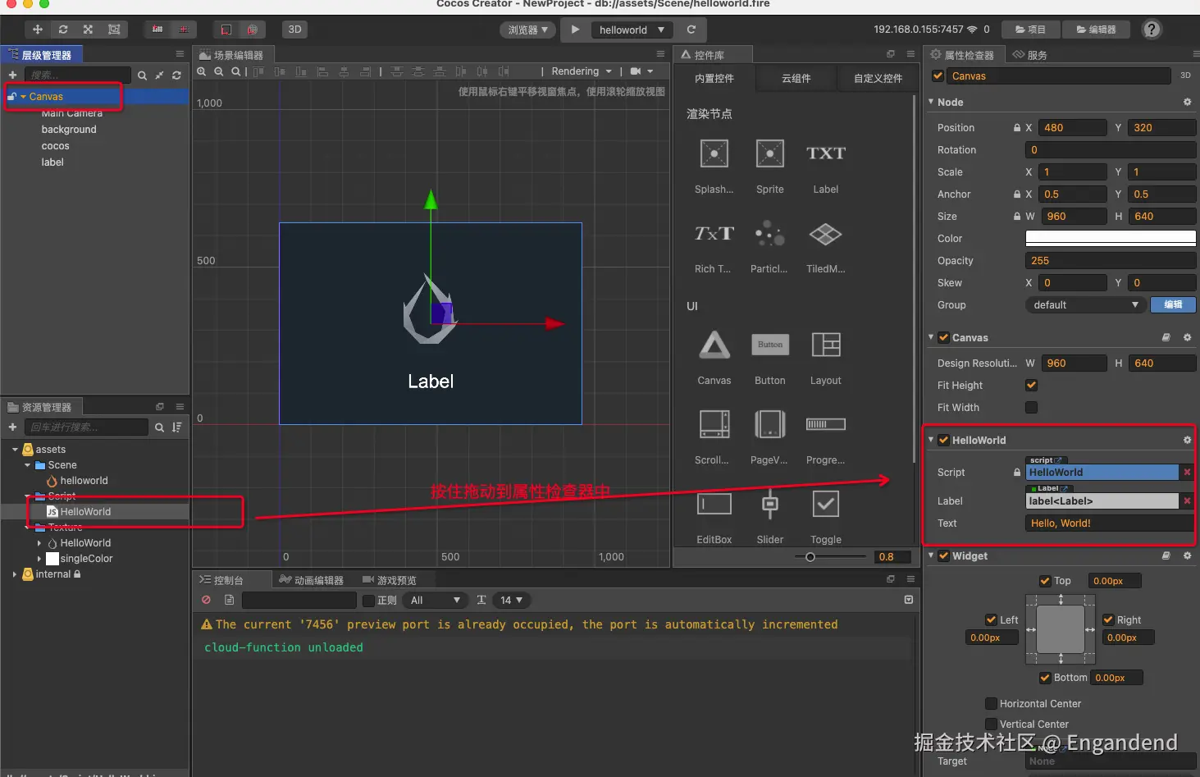The height and width of the screenshot is (777, 1200).
Task: Switch to the 自定义控件 tab
Action: 878,79
